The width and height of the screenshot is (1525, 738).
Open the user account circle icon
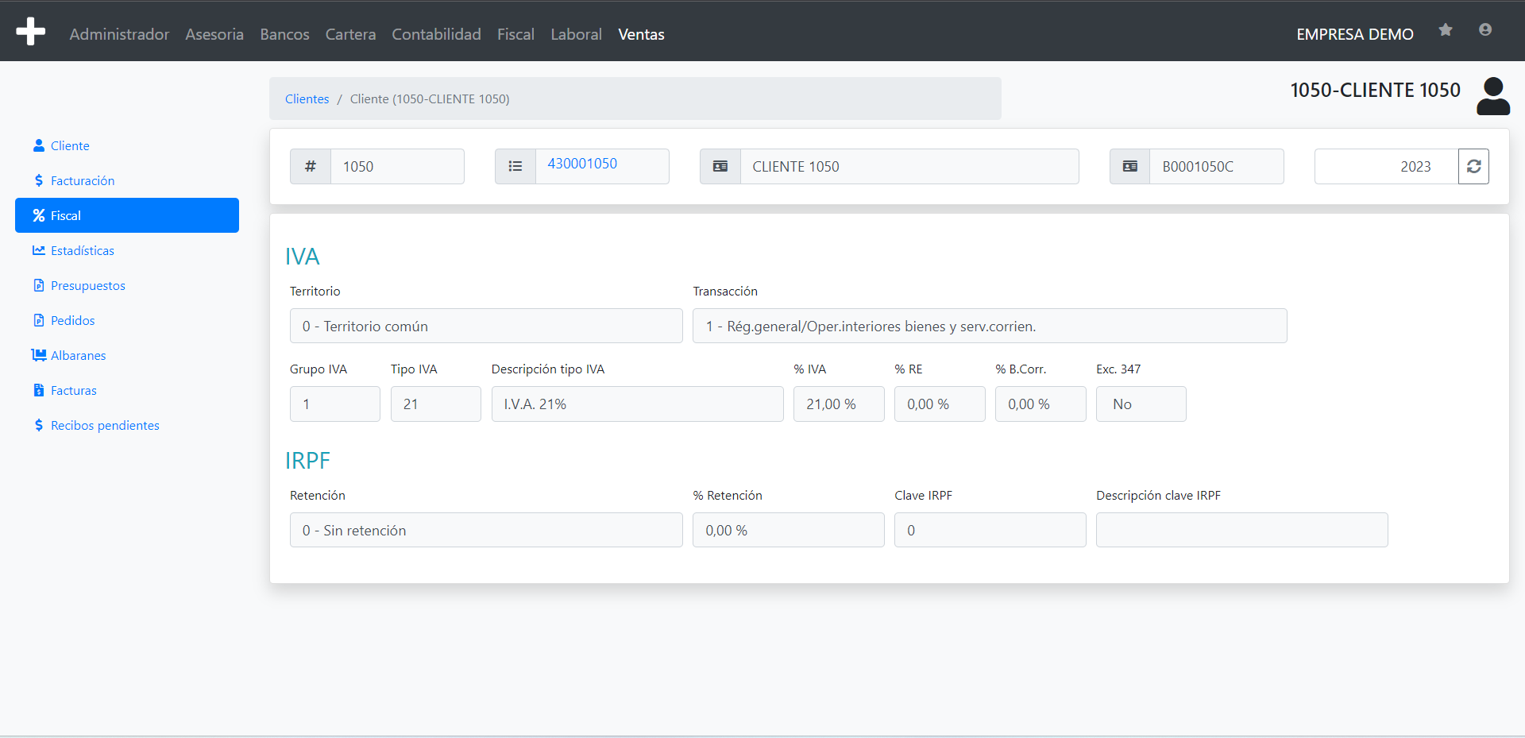tap(1485, 29)
